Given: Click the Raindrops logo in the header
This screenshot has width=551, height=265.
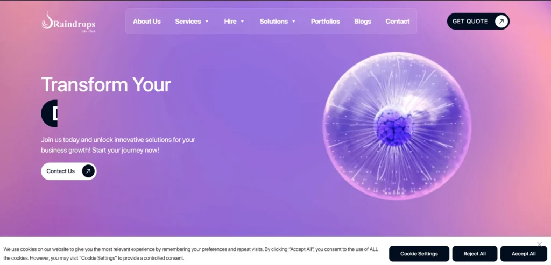Looking at the screenshot, I should click(68, 22).
